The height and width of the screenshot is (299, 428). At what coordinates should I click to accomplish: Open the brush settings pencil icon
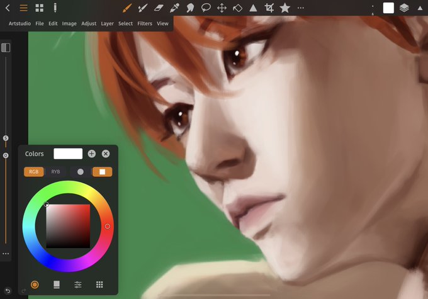(x=55, y=8)
